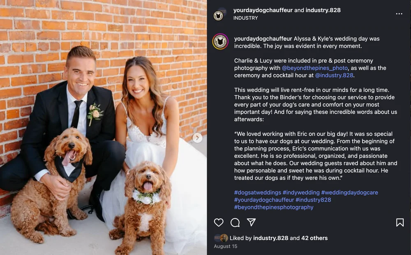
Task: Click the #dogsatweddings hashtag
Action: pos(257,192)
